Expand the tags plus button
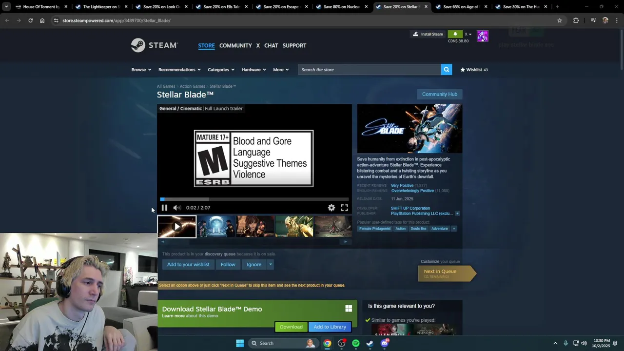This screenshot has height=351, width=624. [x=454, y=229]
